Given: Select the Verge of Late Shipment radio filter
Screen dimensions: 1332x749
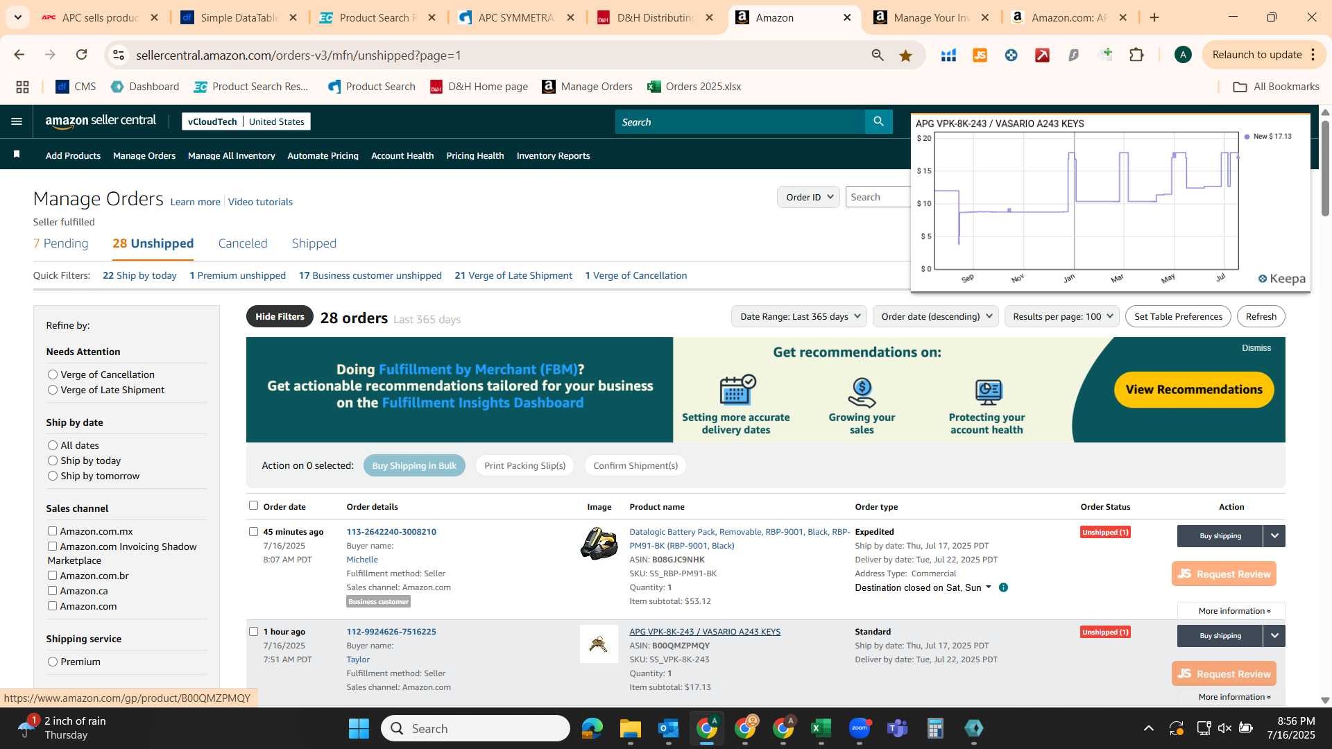Looking at the screenshot, I should click(52, 390).
